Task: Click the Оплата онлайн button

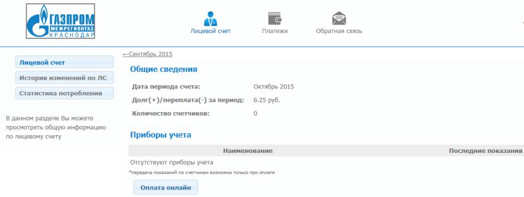Action: click(166, 188)
